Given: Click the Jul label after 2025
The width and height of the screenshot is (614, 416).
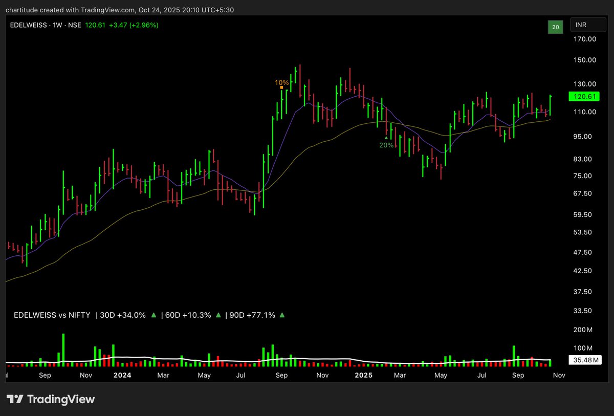Looking at the screenshot, I should [x=482, y=375].
